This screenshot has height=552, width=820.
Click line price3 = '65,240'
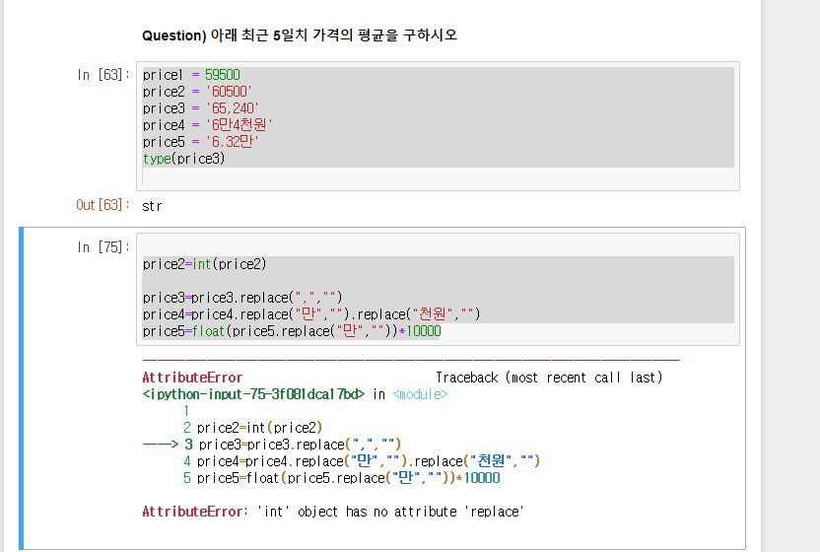point(201,108)
